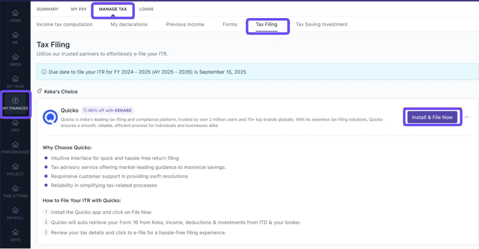
Task: Collapse the Quicko card chevron
Action: point(466,117)
